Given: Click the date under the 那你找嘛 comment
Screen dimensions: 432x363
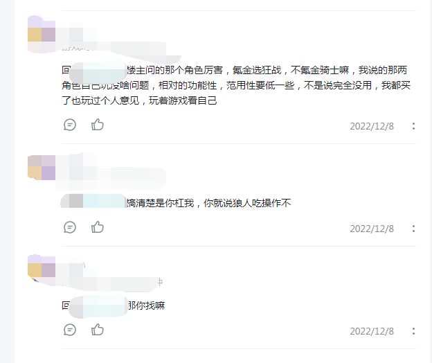Looking at the screenshot, I should (372, 331).
